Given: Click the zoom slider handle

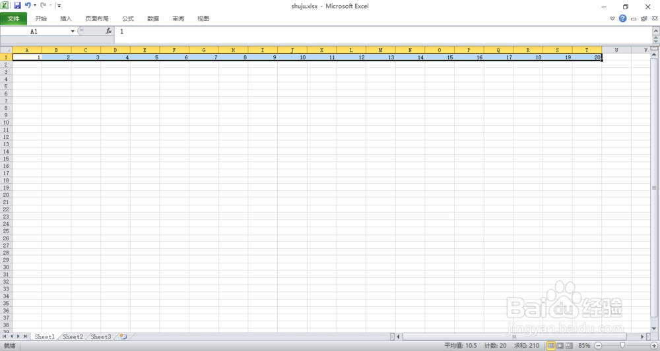Looking at the screenshot, I should tap(622, 346).
